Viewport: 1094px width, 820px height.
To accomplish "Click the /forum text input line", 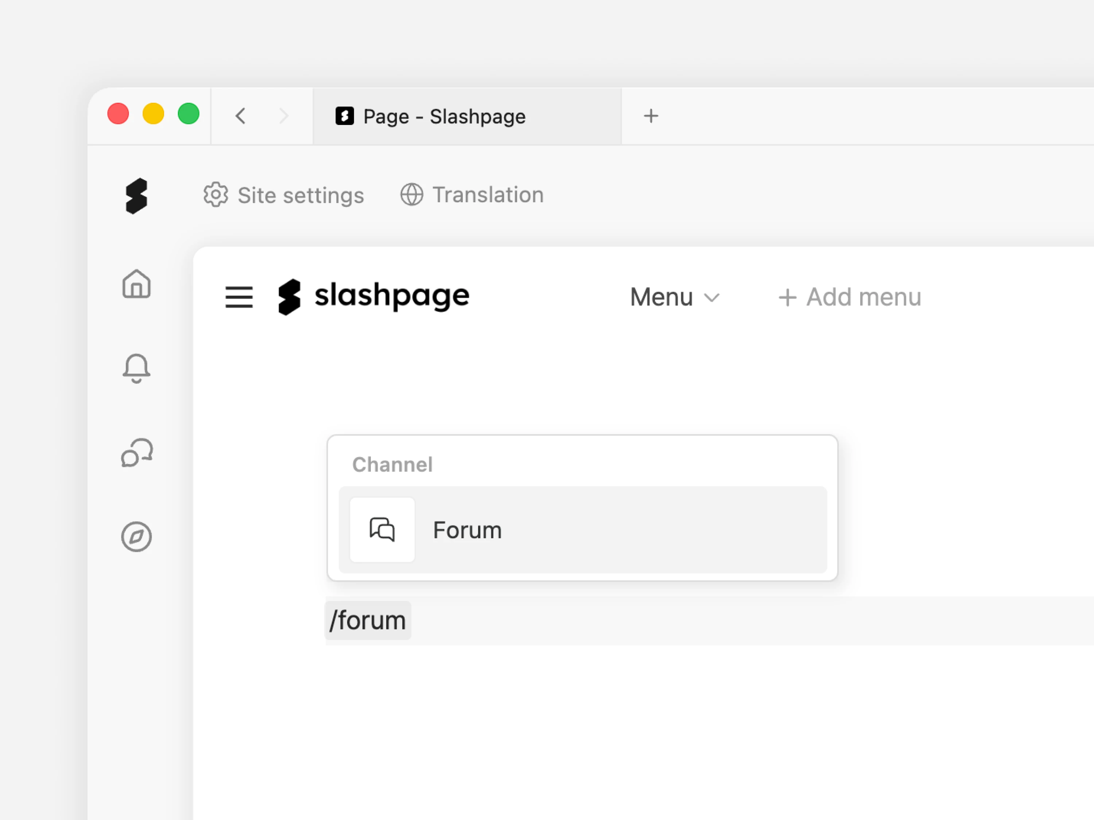I will pos(693,620).
